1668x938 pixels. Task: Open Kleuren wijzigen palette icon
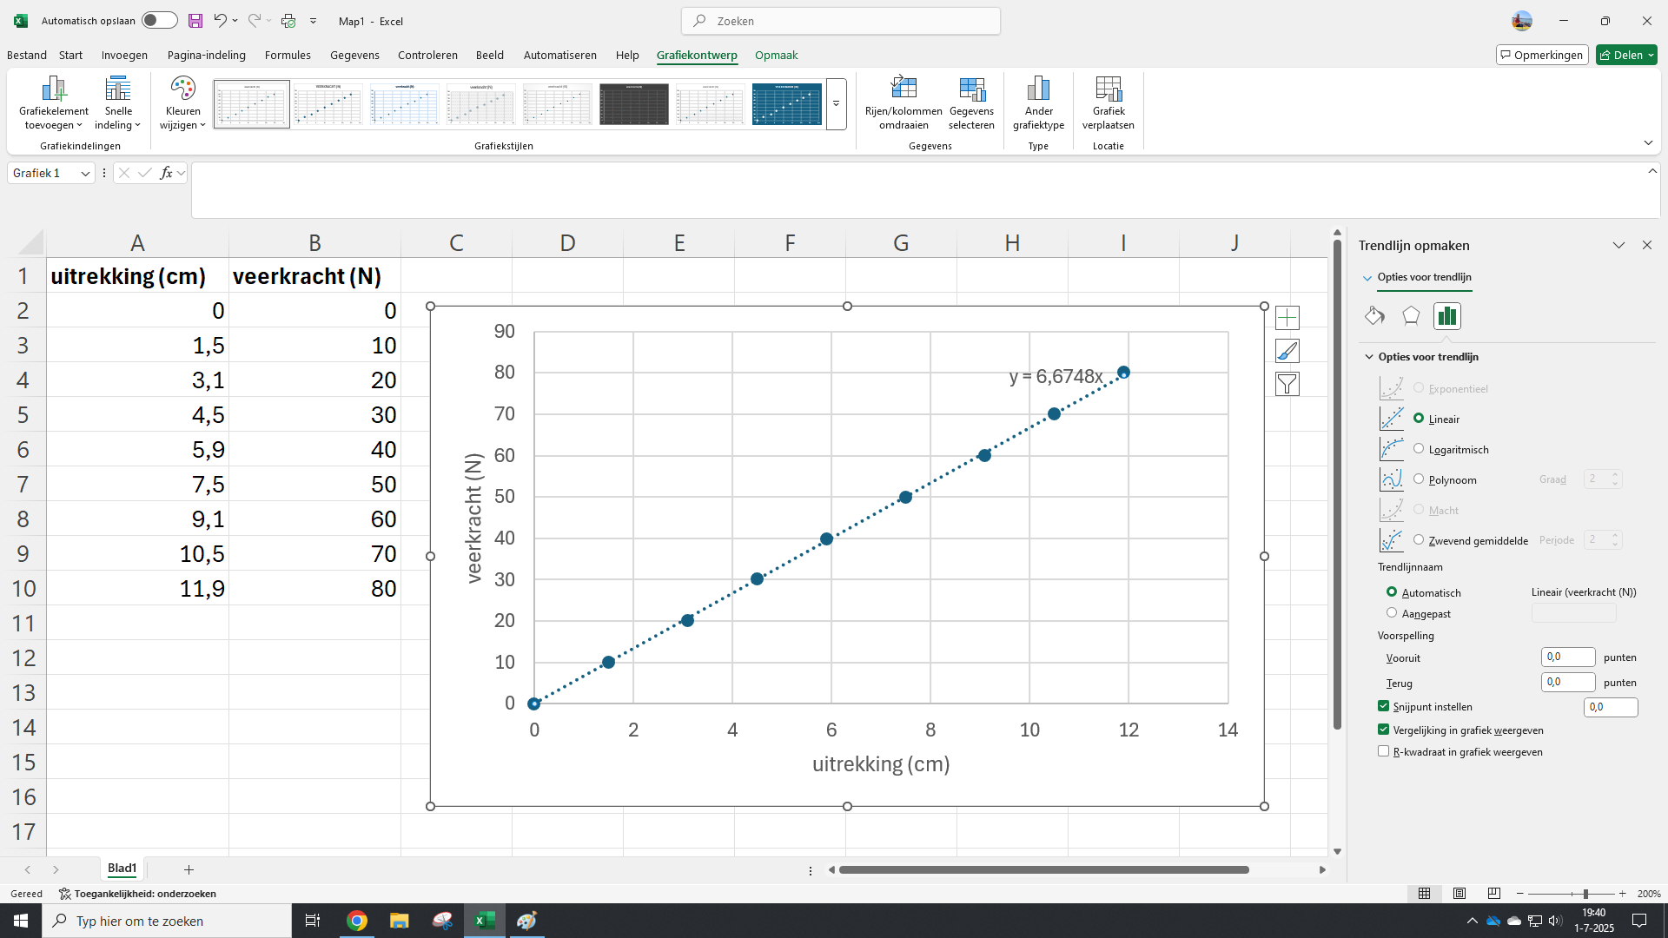coord(182,89)
